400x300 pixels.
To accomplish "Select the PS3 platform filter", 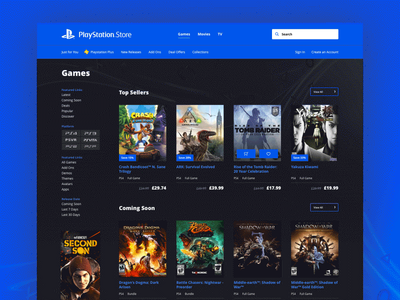I will tap(90, 133).
